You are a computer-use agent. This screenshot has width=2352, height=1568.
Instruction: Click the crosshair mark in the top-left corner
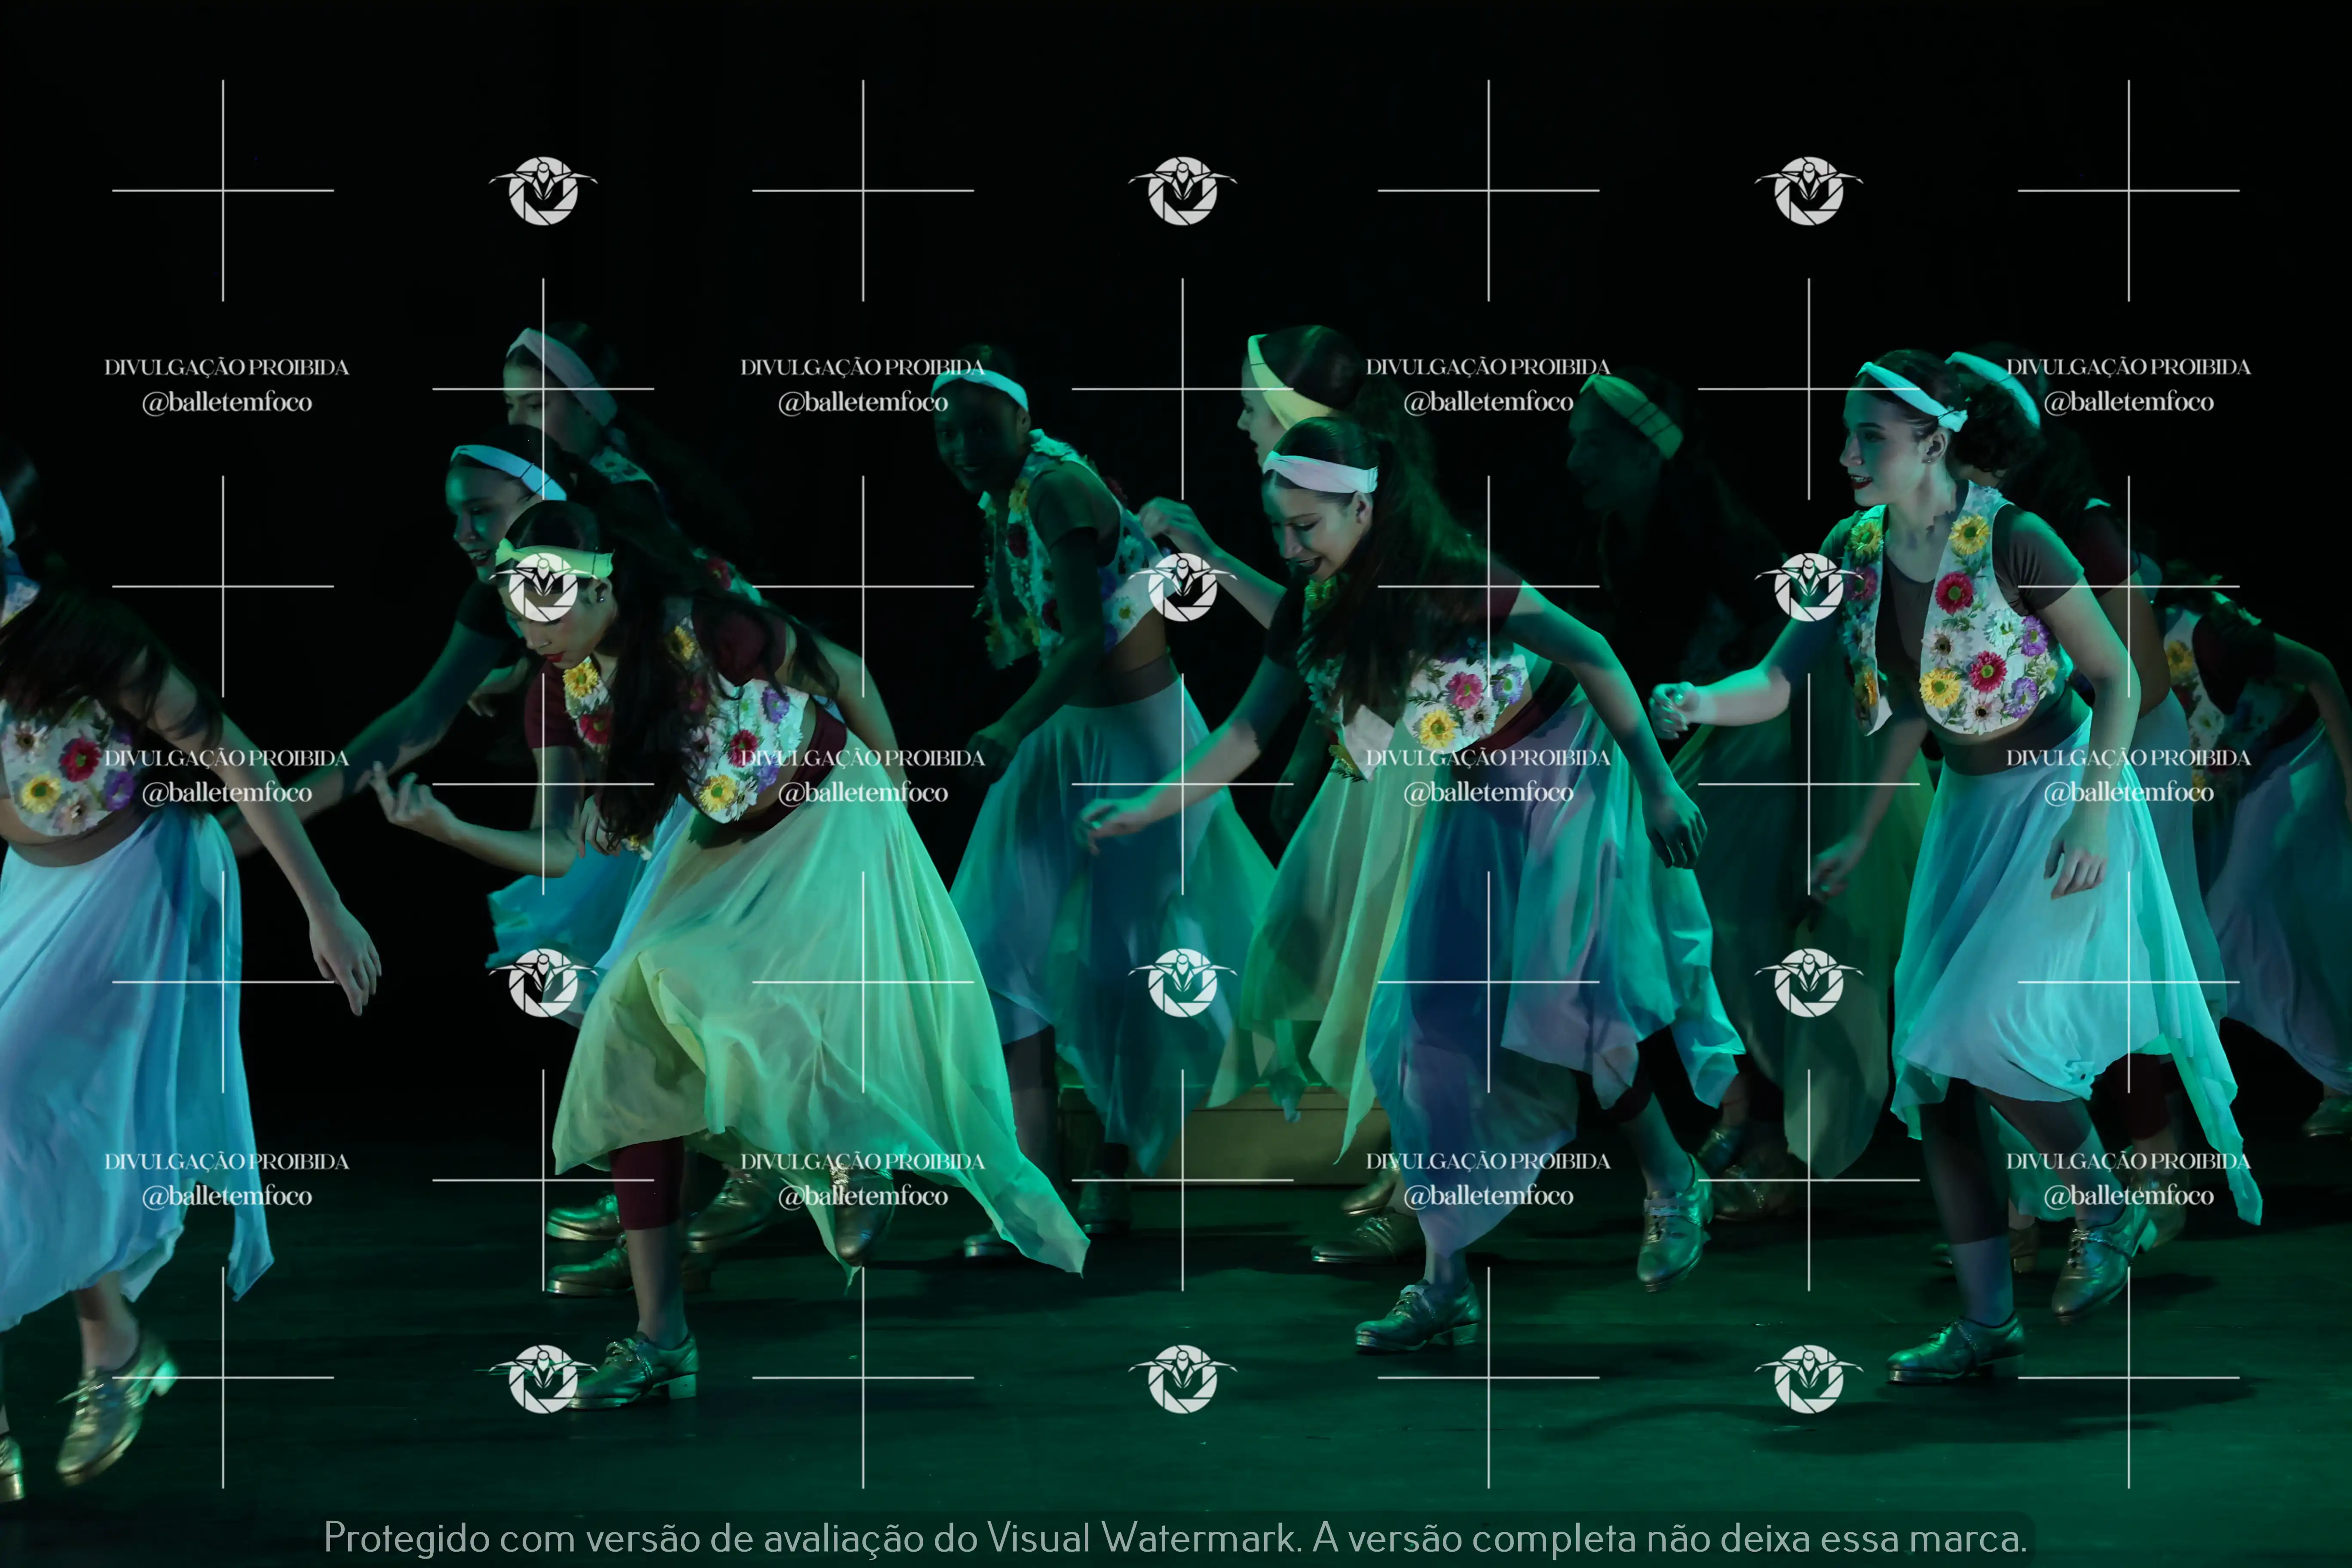pyautogui.click(x=223, y=190)
